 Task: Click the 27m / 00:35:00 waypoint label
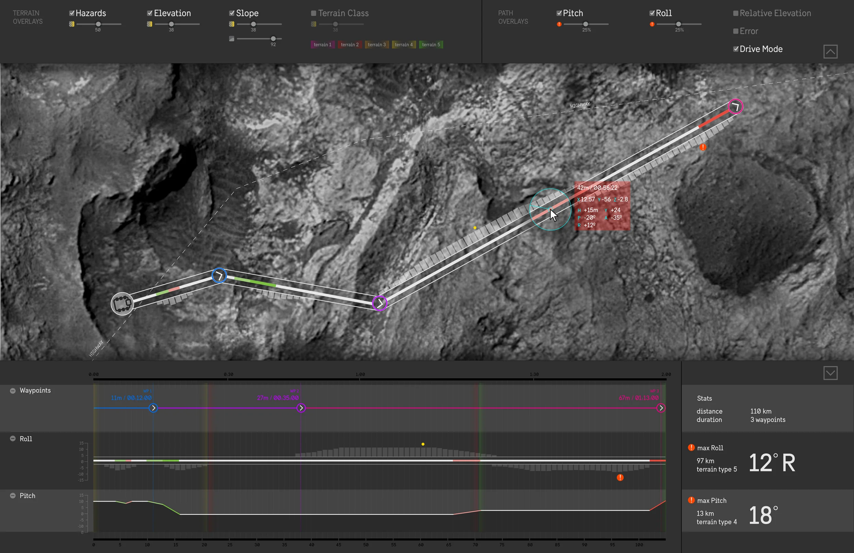(278, 398)
